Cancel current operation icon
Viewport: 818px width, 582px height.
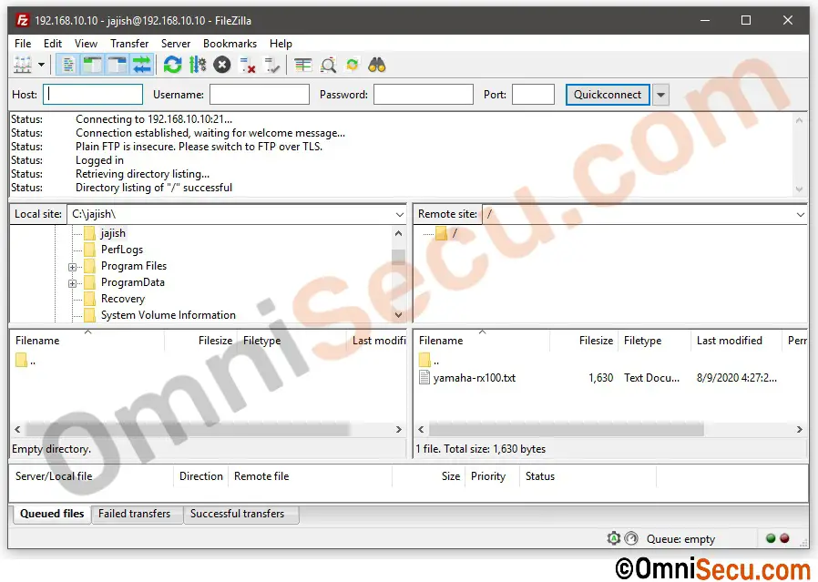(x=221, y=66)
